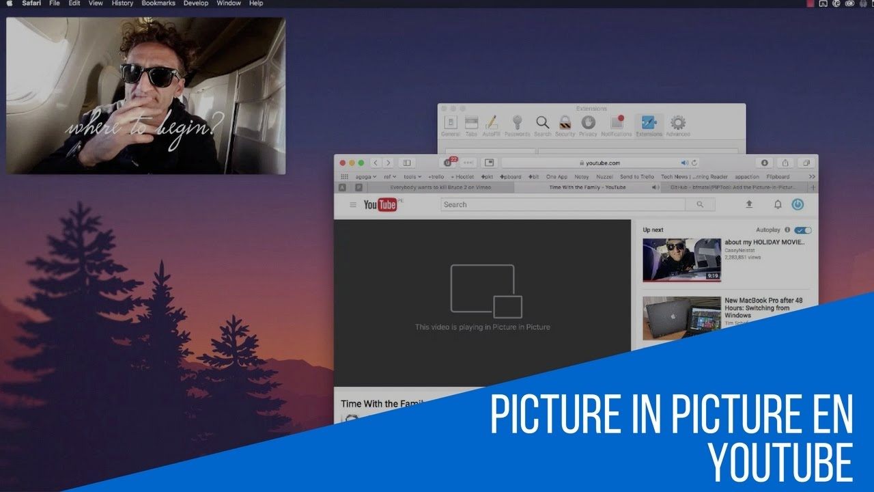Switch to Everybody wants to kill Bruce tab
This screenshot has width=874, height=492.
pyautogui.click(x=440, y=187)
